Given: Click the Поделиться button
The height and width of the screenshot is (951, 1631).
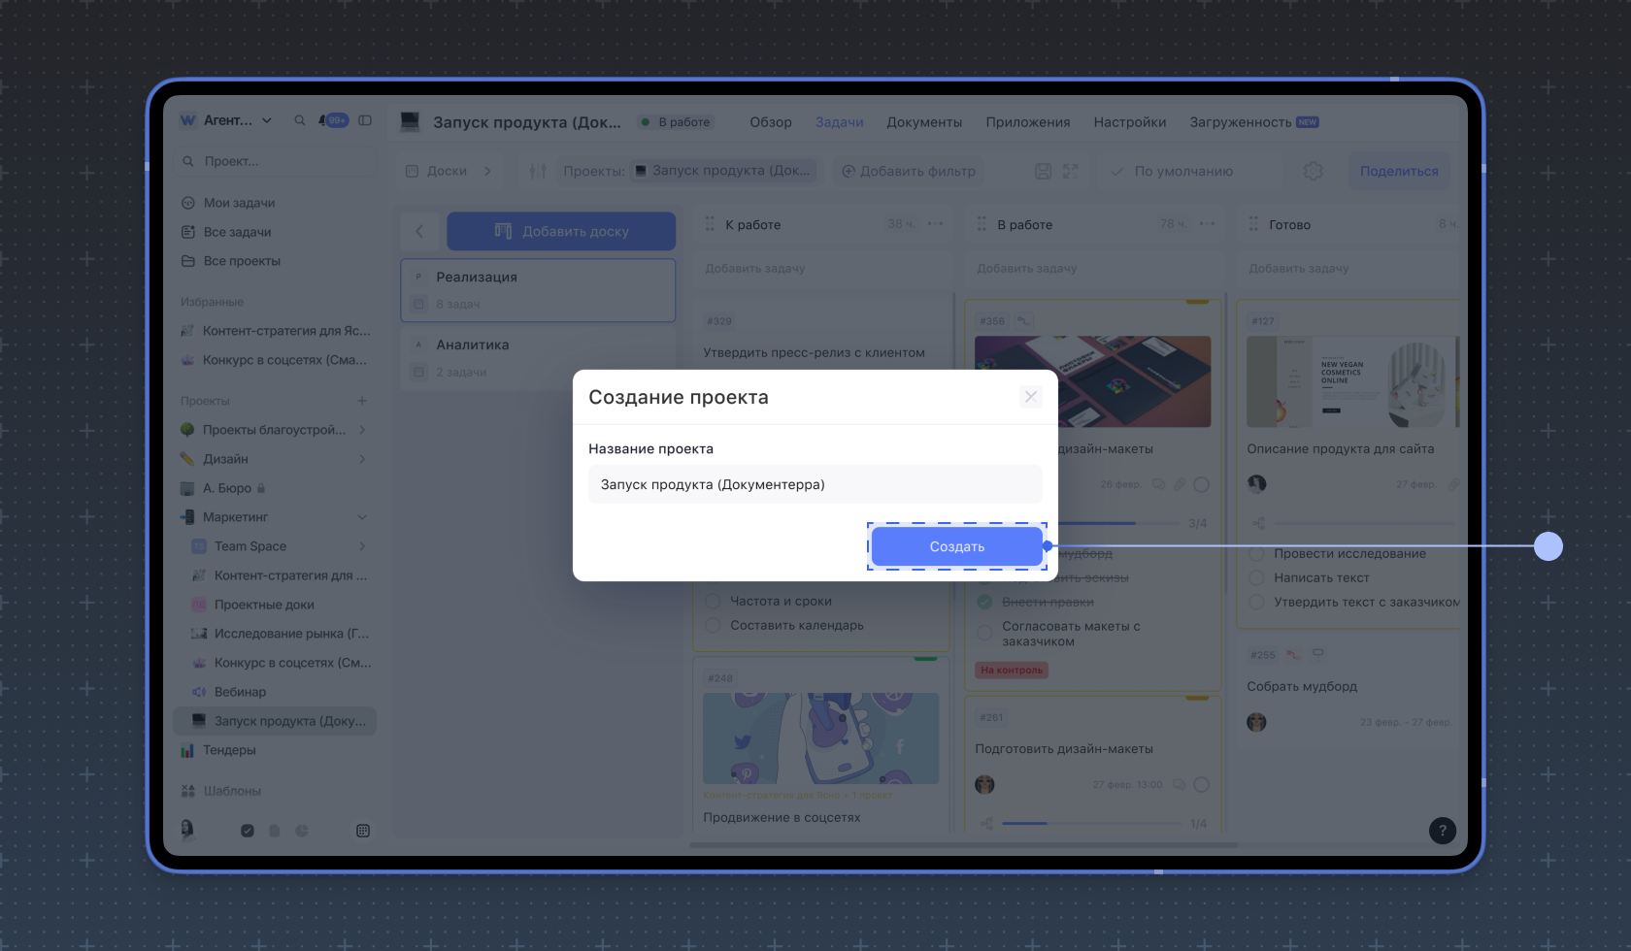Looking at the screenshot, I should click(x=1398, y=171).
